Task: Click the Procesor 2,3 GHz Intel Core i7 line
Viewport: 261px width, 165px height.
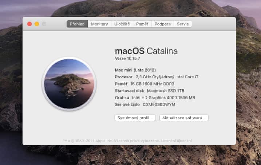Action: click(157, 77)
